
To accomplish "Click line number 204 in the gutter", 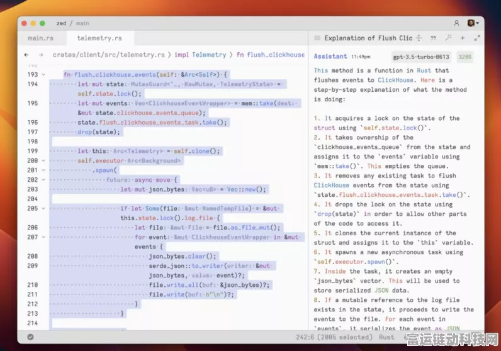I will pyautogui.click(x=33, y=199).
